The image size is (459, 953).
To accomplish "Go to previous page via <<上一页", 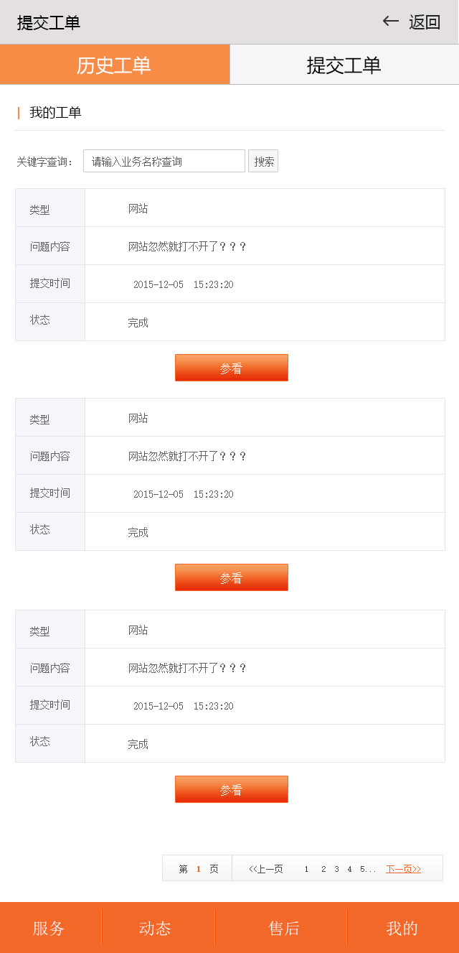I will (x=266, y=869).
